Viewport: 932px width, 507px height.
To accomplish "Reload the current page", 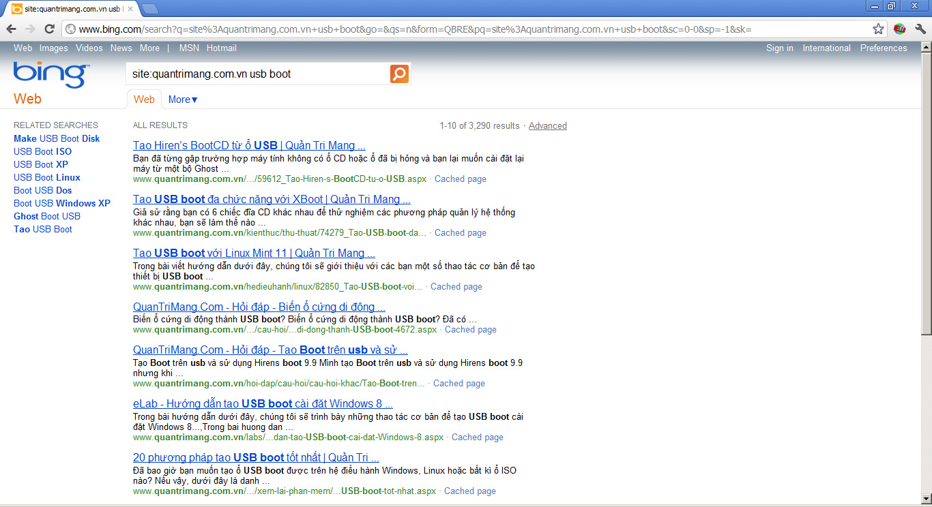I will click(48, 29).
